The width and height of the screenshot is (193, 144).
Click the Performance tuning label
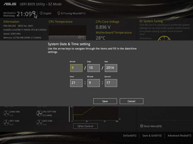tap(145, 38)
